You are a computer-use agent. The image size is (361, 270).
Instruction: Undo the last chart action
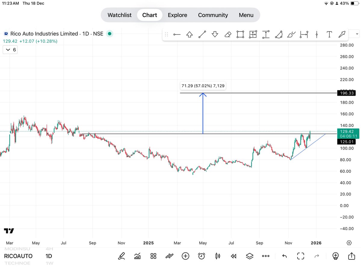[x=284, y=256]
